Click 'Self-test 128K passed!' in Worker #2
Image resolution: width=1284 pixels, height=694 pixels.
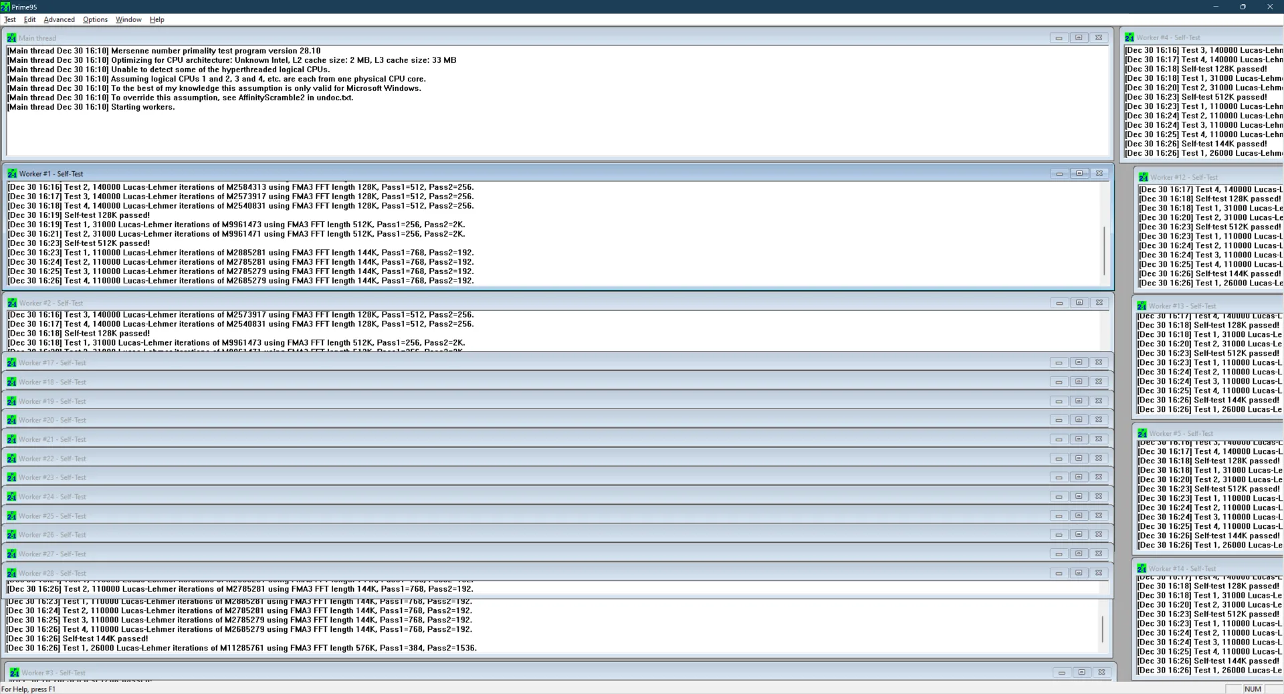point(107,334)
